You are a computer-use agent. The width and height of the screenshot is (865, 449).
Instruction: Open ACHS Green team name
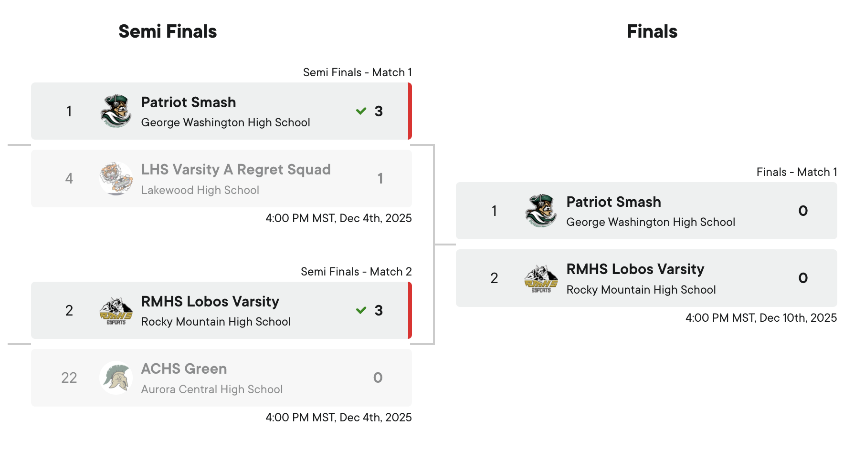(x=184, y=369)
